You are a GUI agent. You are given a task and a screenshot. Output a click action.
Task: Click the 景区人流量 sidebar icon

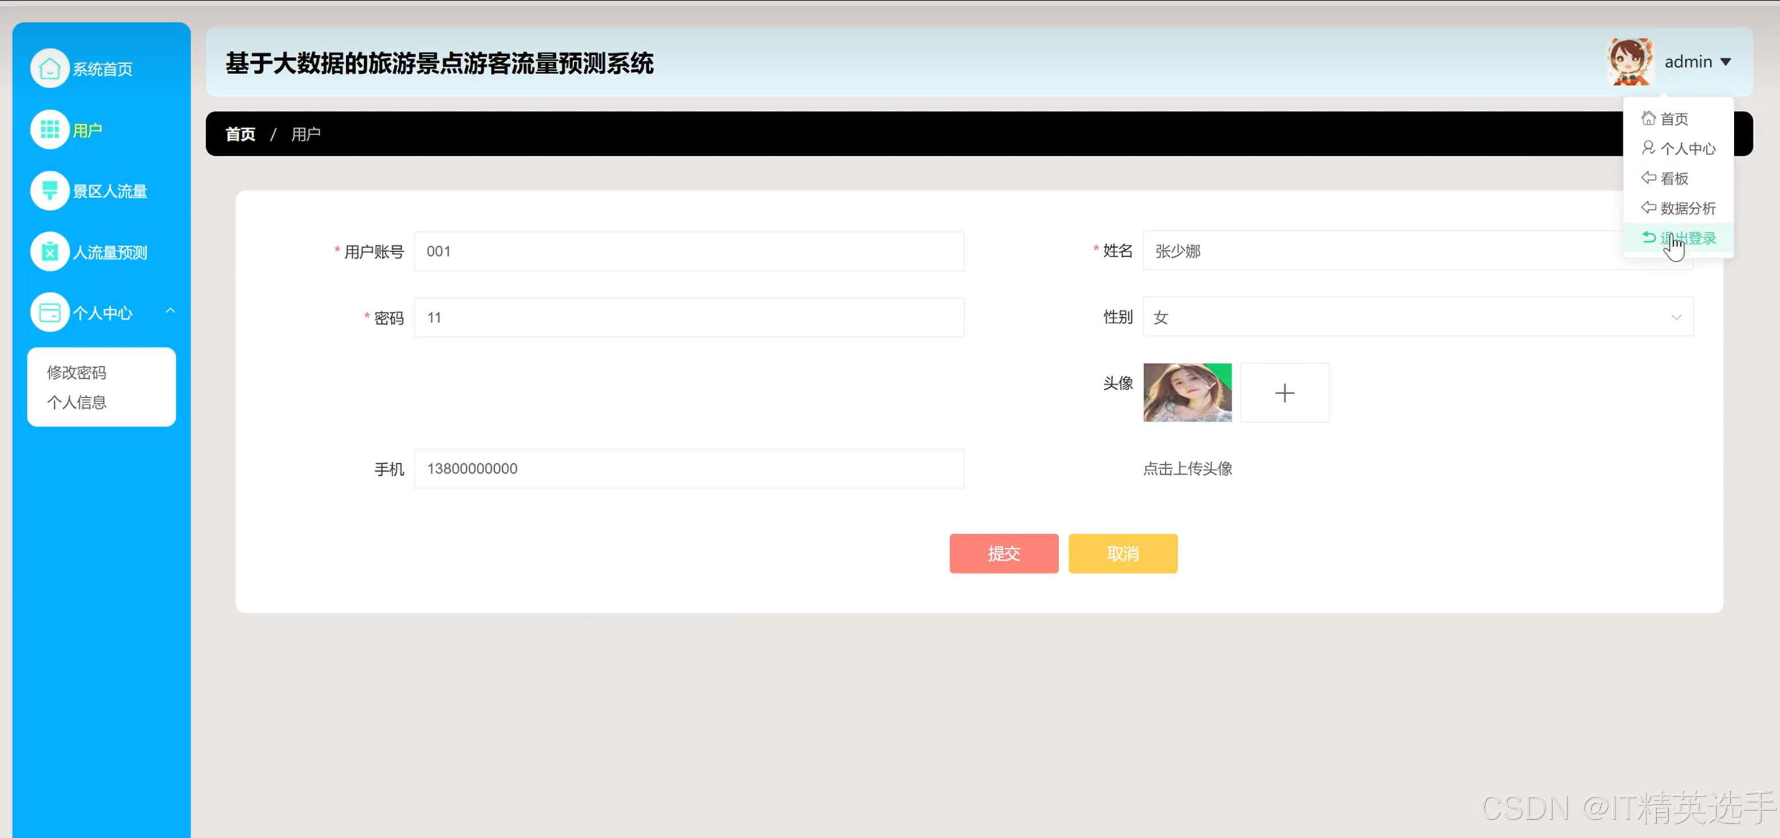click(50, 190)
